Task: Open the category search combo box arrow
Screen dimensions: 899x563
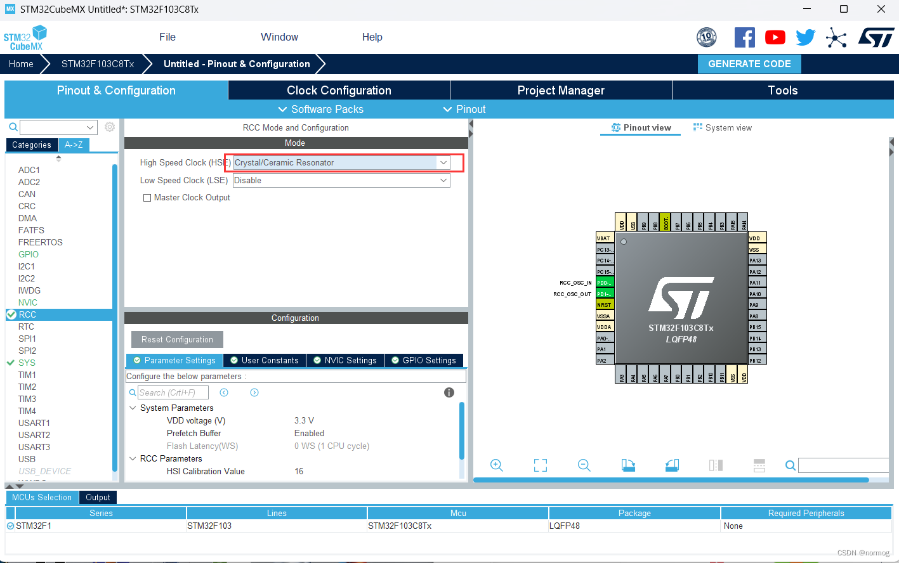Action: 90,127
